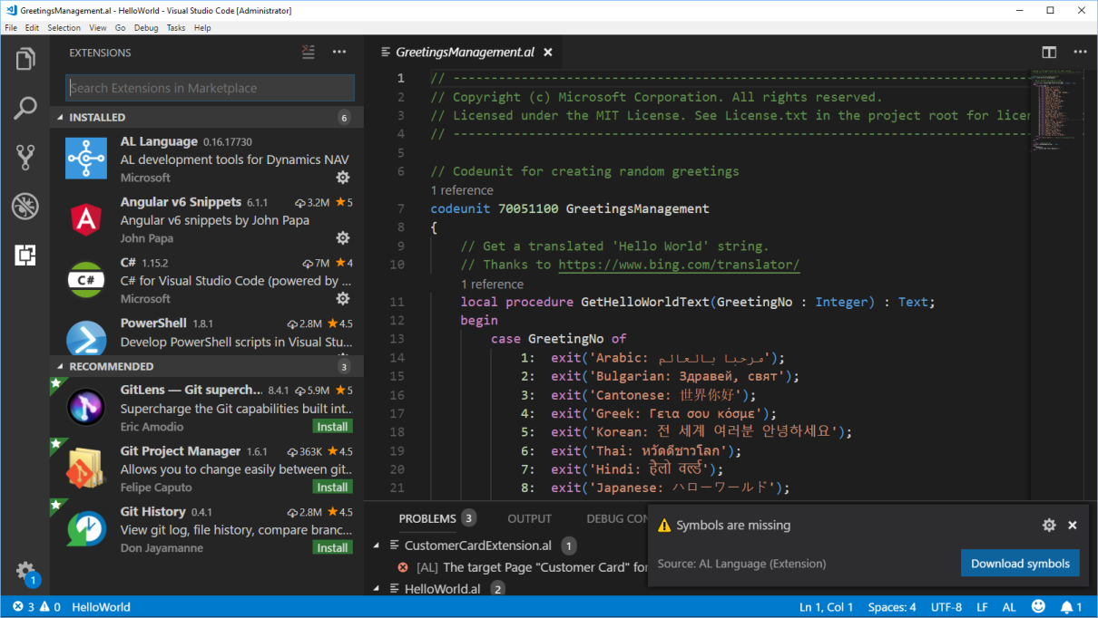Open Angular v6 Snippets manage gear
This screenshot has height=618, width=1098.
pos(343,238)
